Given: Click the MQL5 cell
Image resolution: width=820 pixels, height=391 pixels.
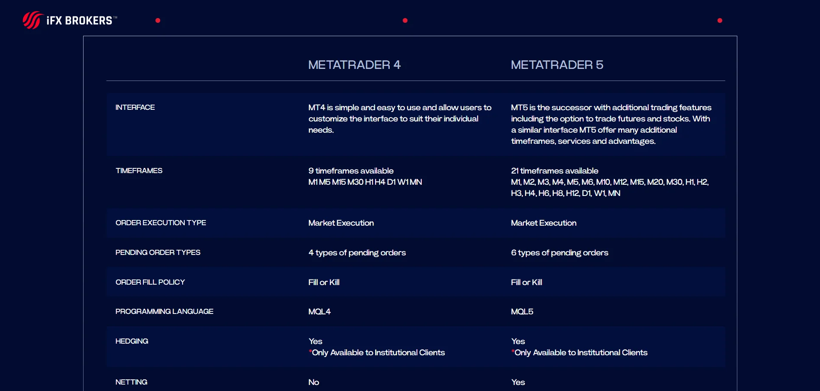Looking at the screenshot, I should pyautogui.click(x=522, y=311).
